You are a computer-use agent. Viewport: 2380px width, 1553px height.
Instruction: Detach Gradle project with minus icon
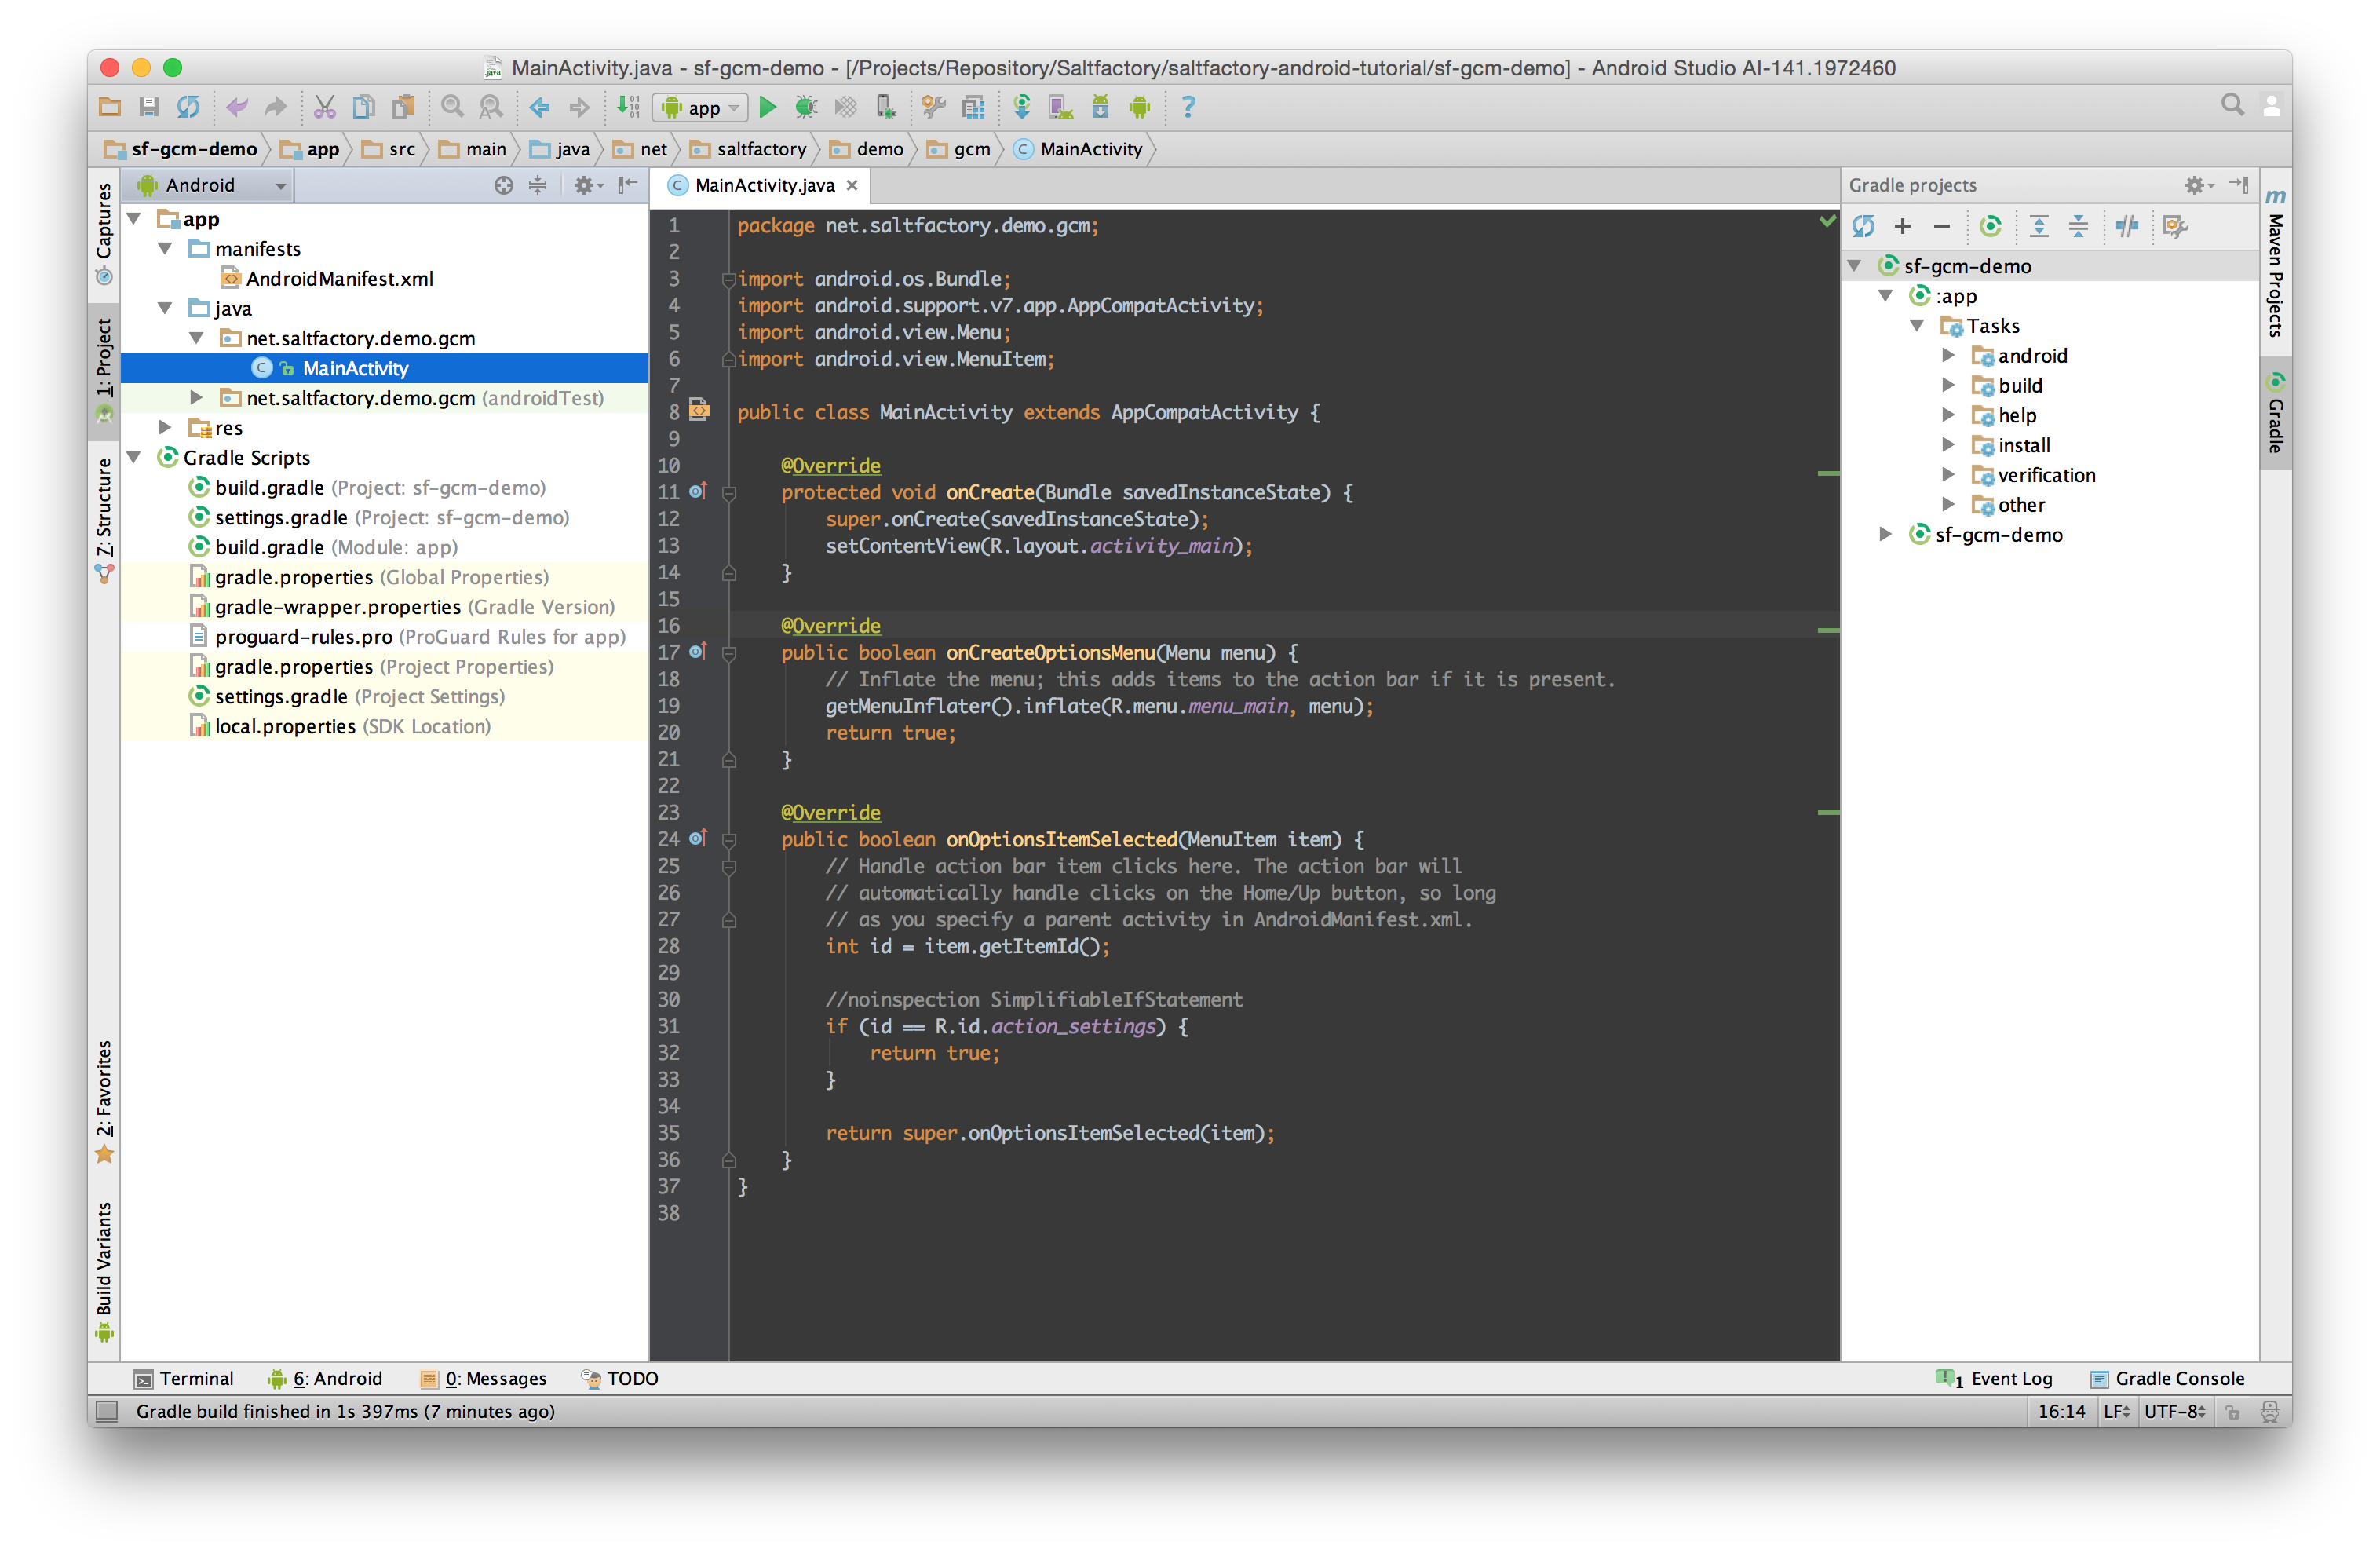click(x=1942, y=227)
